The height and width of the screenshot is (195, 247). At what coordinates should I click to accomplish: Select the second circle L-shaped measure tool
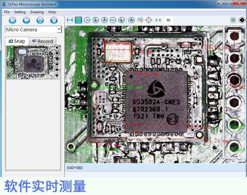pyautogui.click(x=121, y=20)
